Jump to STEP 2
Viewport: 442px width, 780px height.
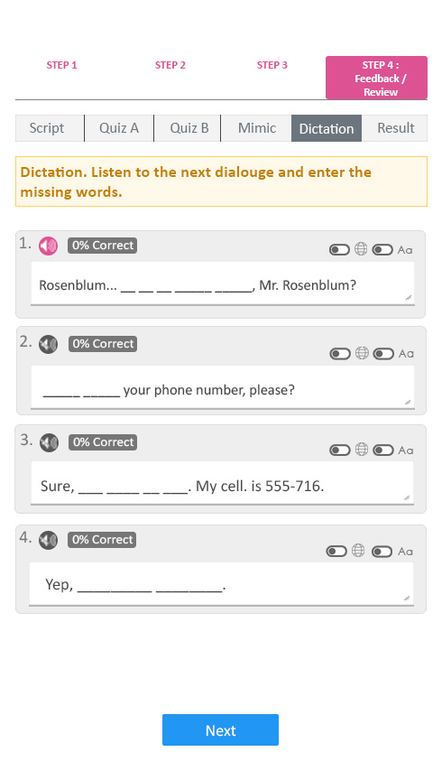[x=170, y=65]
